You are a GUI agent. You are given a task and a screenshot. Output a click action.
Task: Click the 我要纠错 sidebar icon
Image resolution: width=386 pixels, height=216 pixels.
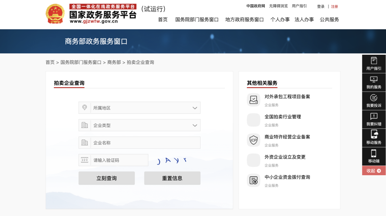(373, 119)
